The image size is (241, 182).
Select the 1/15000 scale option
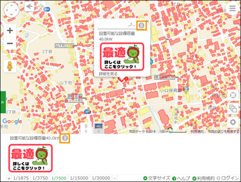click(x=79, y=178)
